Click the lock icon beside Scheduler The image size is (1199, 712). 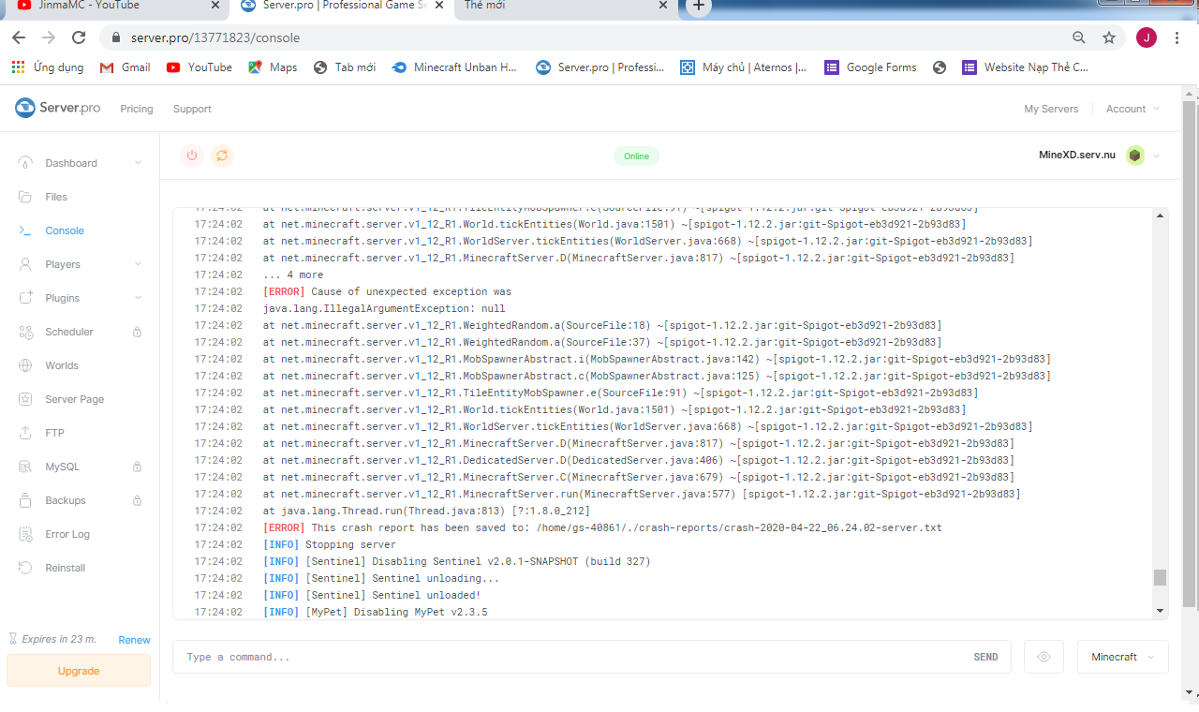(x=137, y=332)
